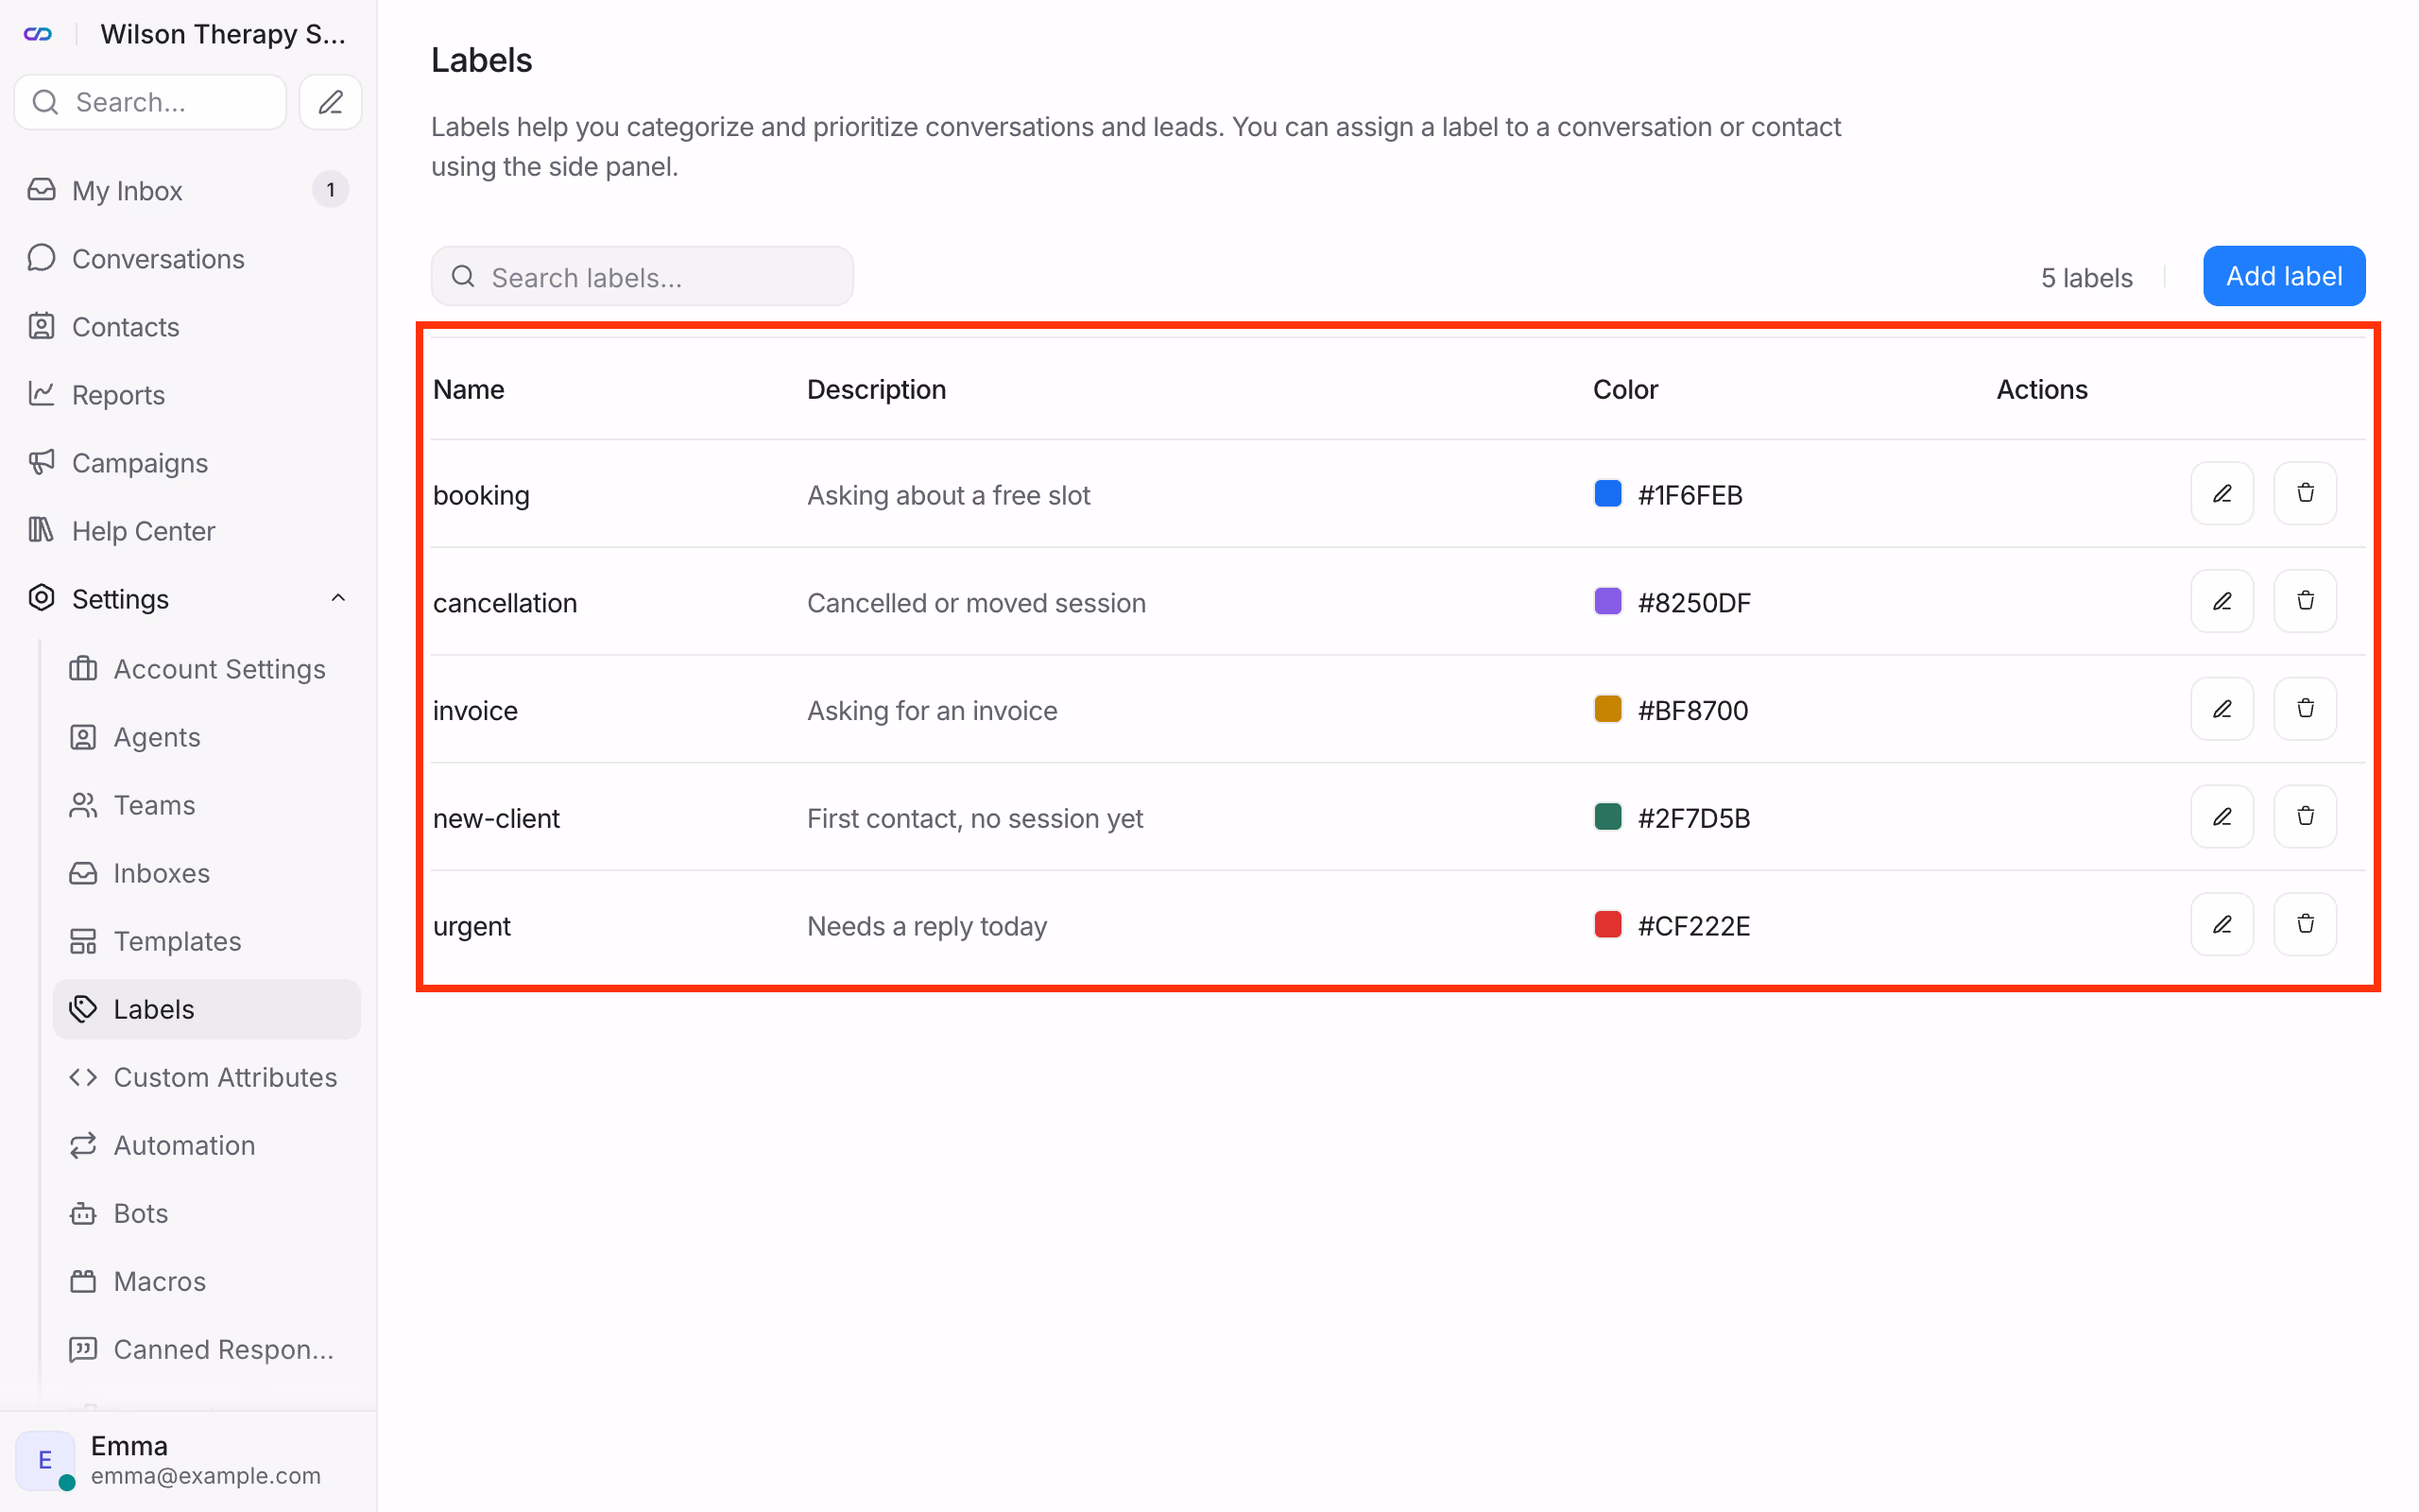Open Templates settings

pos(207,941)
